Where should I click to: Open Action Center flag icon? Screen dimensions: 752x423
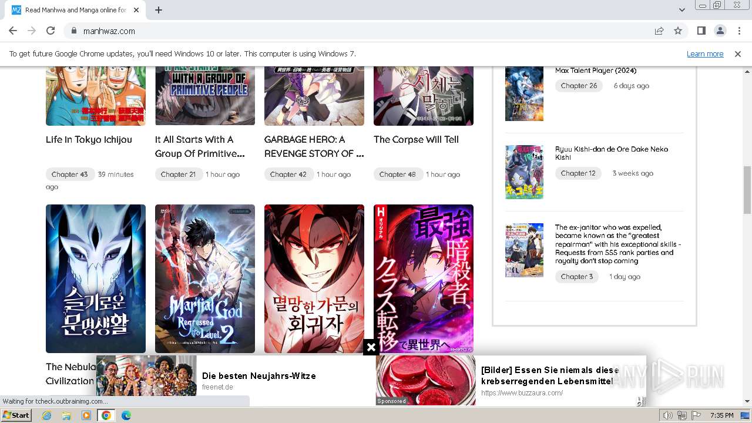tap(696, 415)
